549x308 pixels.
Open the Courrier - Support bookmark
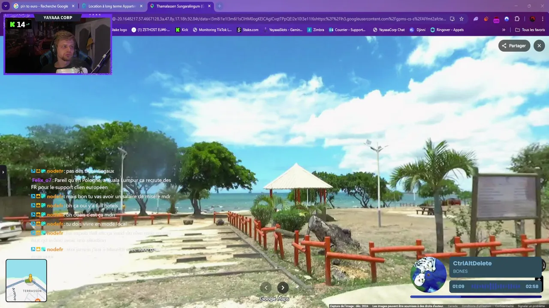[x=347, y=30]
